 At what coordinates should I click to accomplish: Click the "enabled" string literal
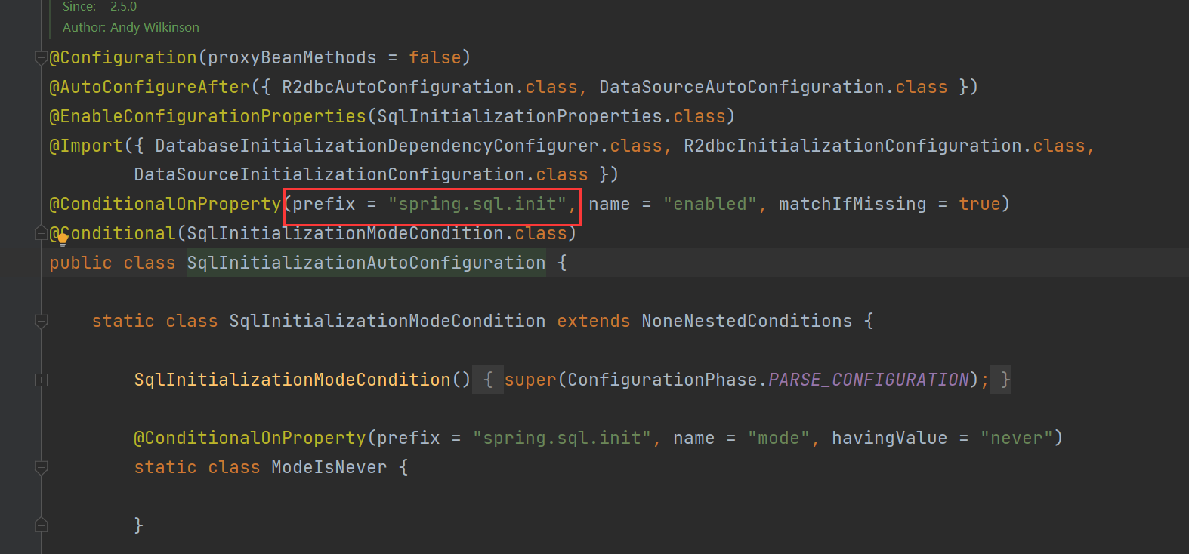click(x=710, y=204)
